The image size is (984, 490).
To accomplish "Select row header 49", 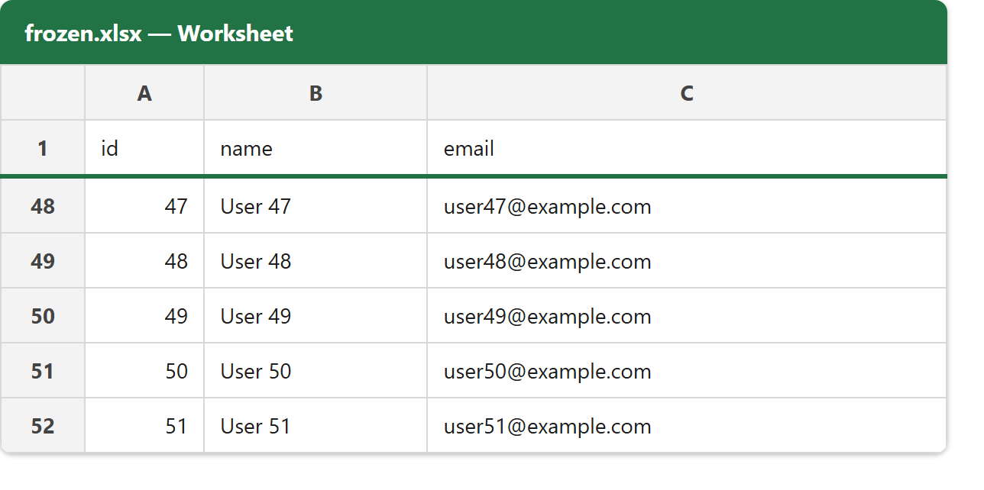I will (x=43, y=260).
